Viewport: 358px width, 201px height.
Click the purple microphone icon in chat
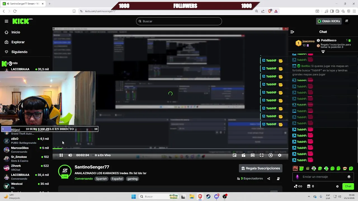(297, 177)
